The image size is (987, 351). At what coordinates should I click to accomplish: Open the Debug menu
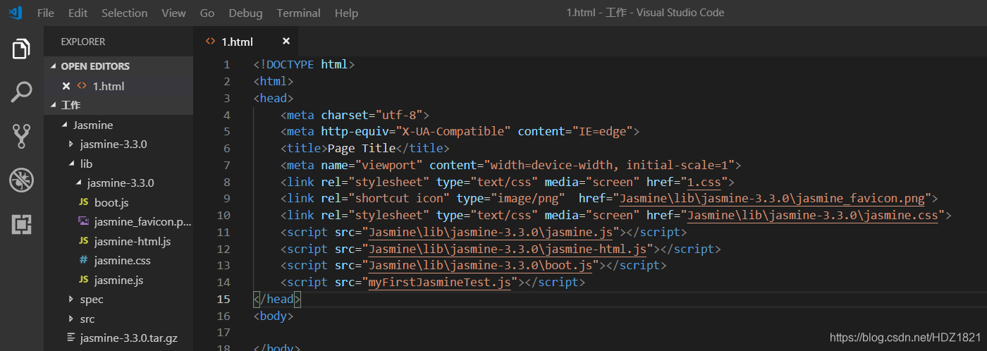click(x=245, y=13)
